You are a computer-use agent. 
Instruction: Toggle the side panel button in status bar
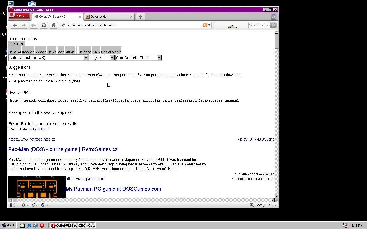click(x=12, y=205)
